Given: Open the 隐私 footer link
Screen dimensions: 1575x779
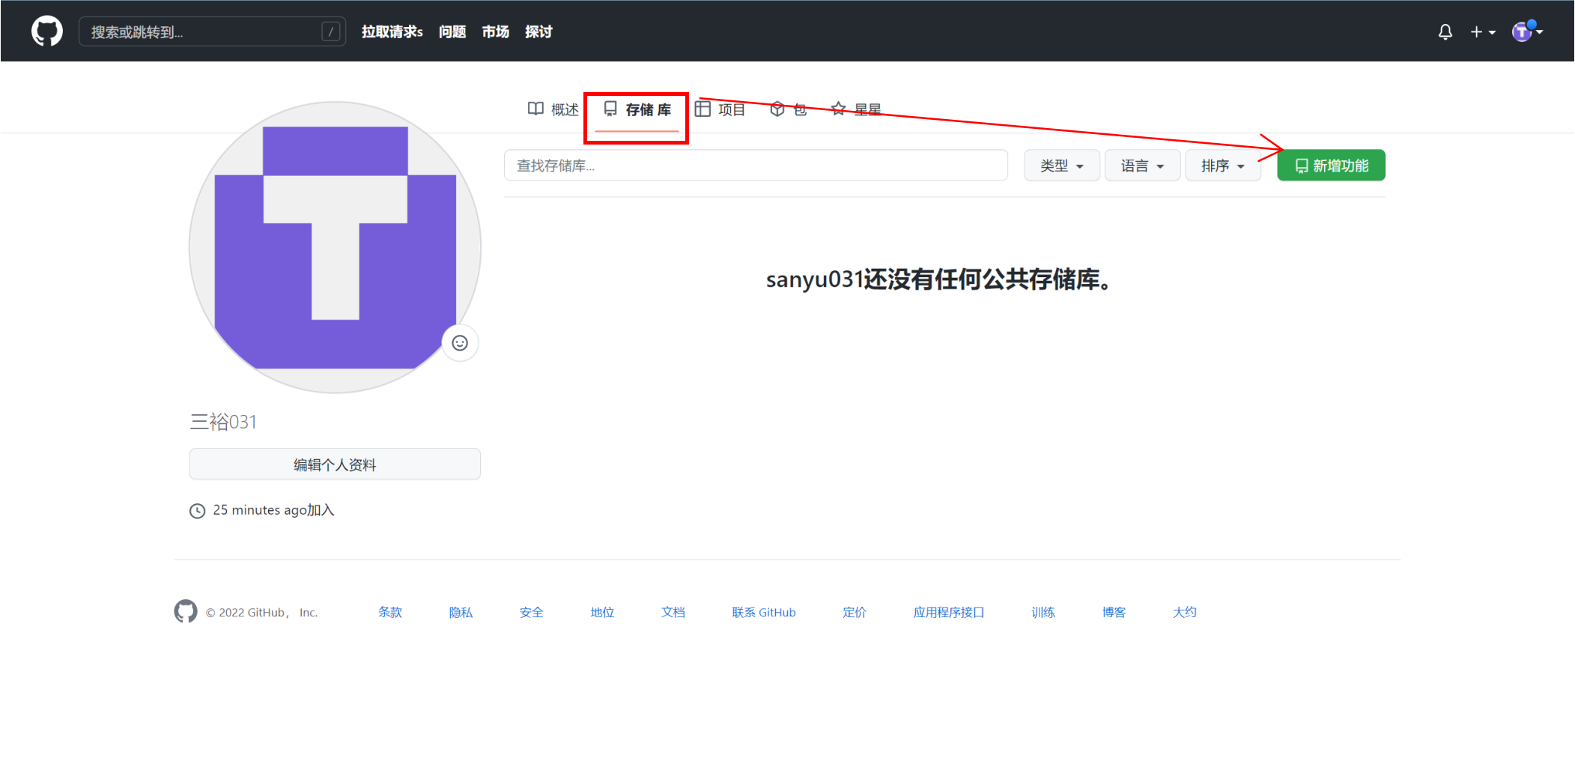Looking at the screenshot, I should [461, 612].
